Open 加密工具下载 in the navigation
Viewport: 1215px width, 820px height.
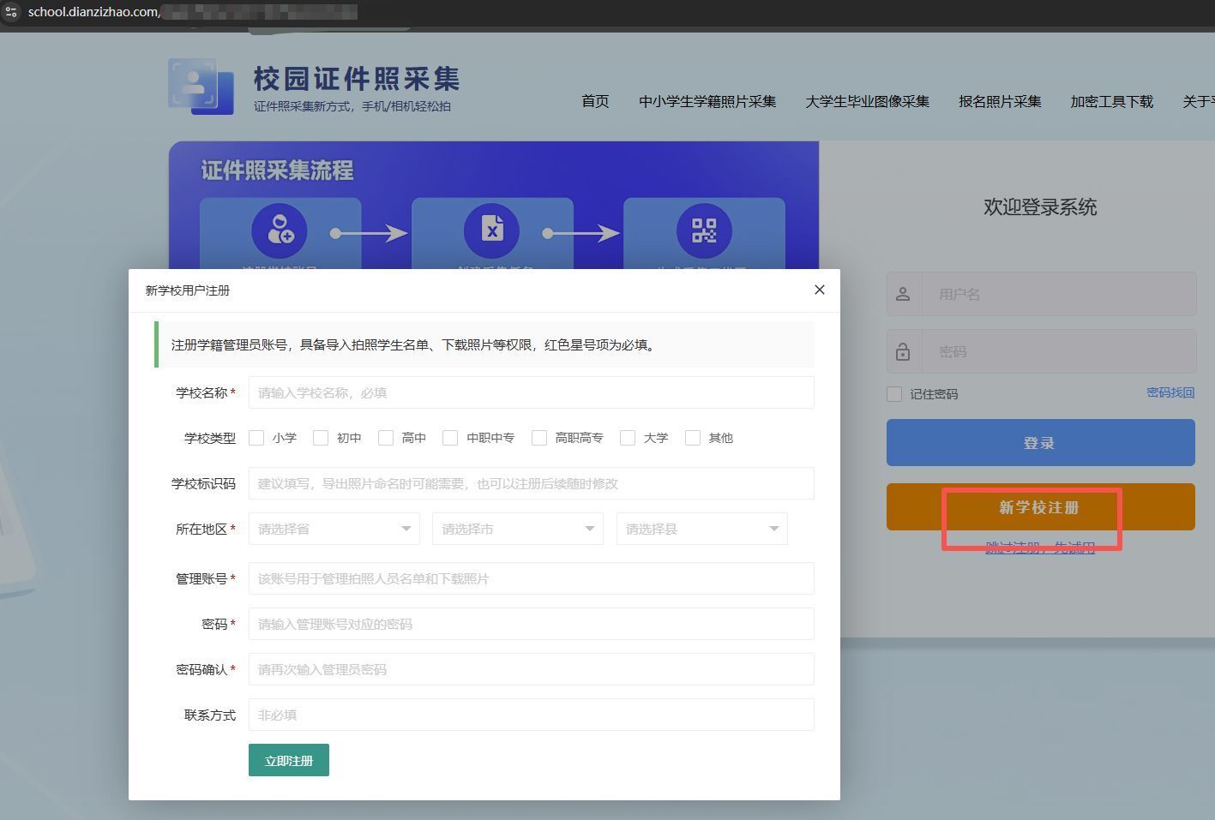coord(1111,101)
